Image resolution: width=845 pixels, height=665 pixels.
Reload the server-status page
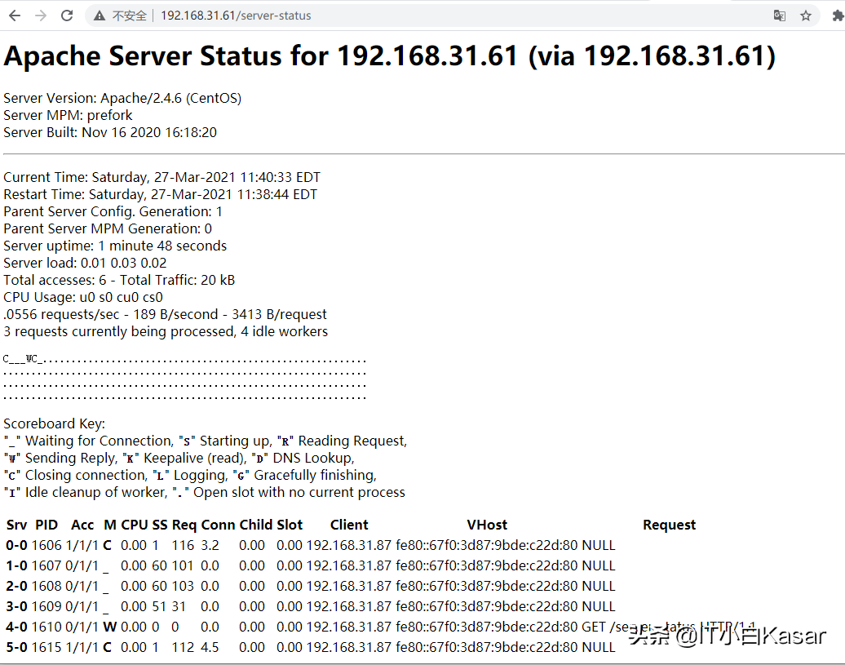pyautogui.click(x=67, y=16)
